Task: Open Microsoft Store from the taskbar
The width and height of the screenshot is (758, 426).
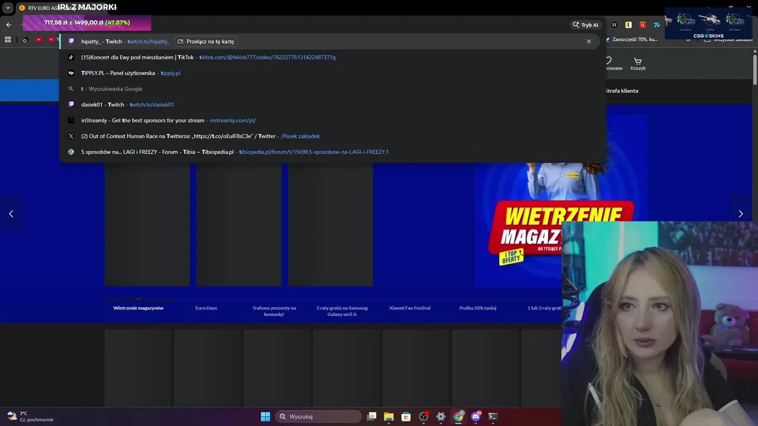Action: 406,417
